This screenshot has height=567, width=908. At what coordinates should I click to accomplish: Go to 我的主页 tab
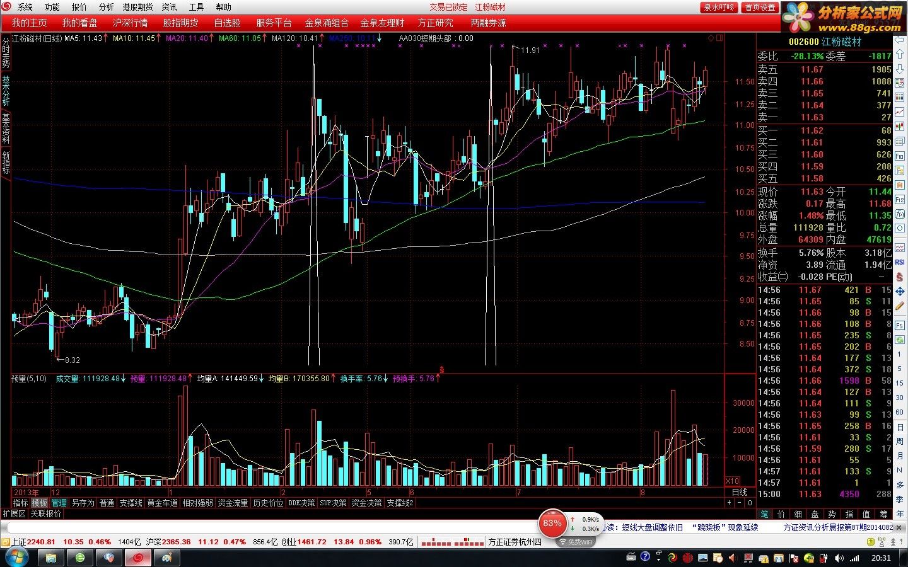[x=29, y=23]
